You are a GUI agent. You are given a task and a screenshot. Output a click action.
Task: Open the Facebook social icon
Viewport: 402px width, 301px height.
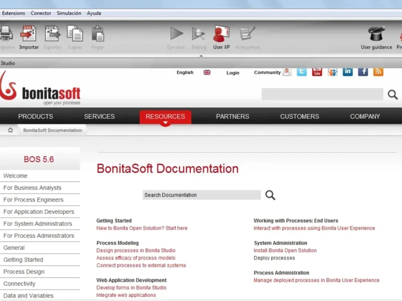click(363, 72)
